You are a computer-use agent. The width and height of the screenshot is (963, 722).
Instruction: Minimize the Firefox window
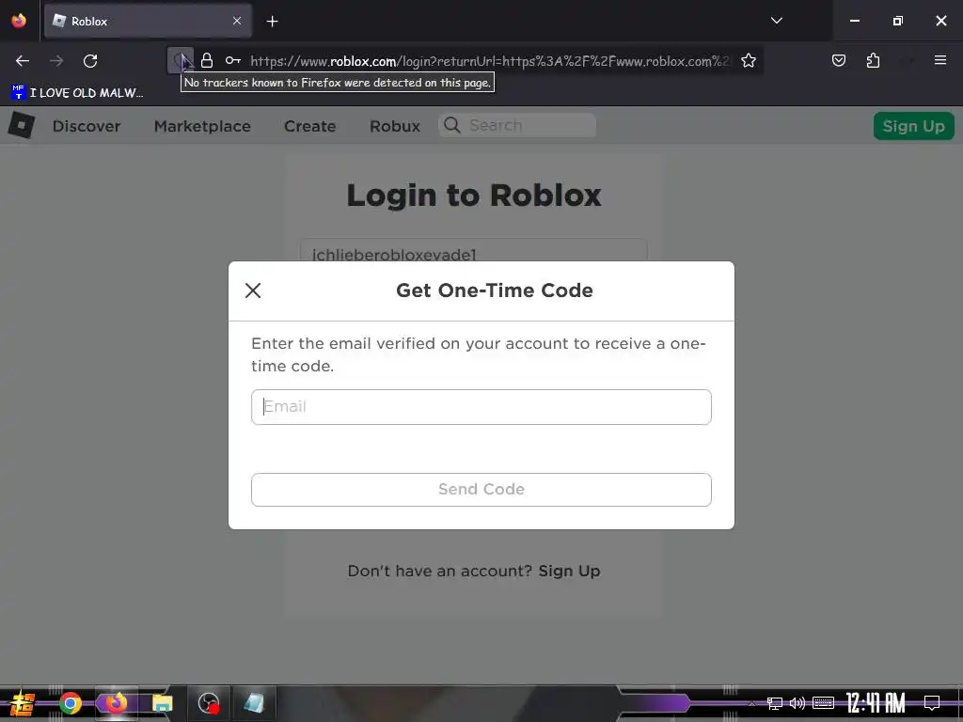tap(854, 21)
